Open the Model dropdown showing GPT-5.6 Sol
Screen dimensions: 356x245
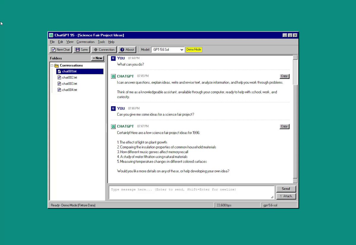pos(168,50)
